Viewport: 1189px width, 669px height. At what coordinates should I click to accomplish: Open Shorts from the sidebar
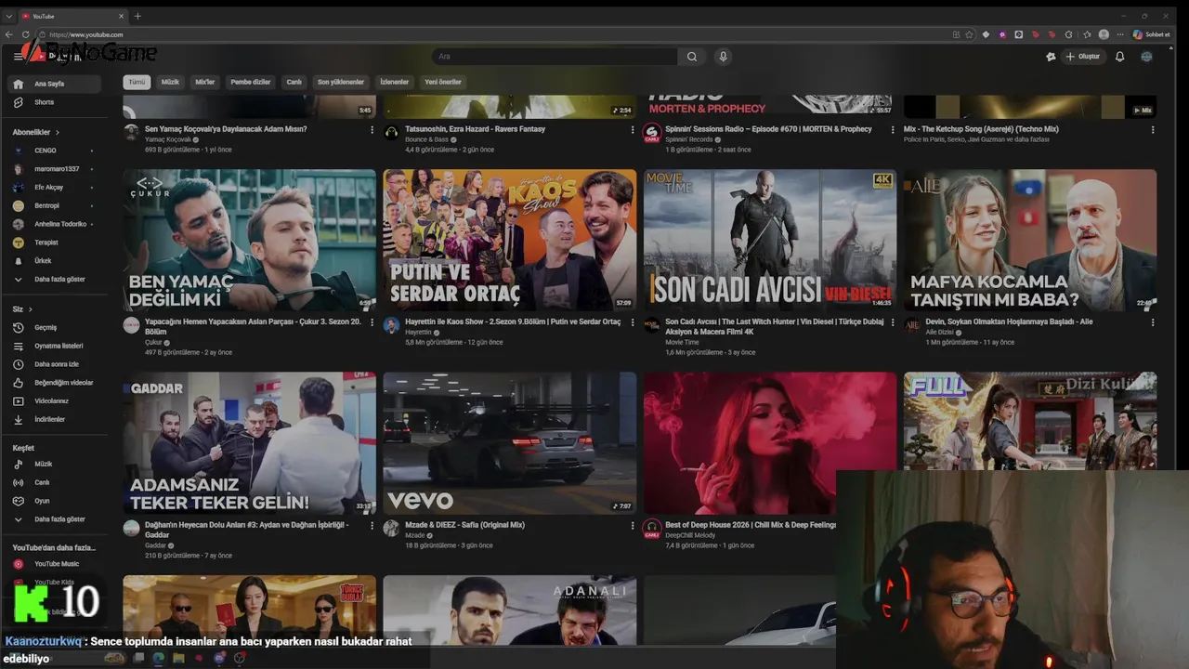click(x=56, y=102)
